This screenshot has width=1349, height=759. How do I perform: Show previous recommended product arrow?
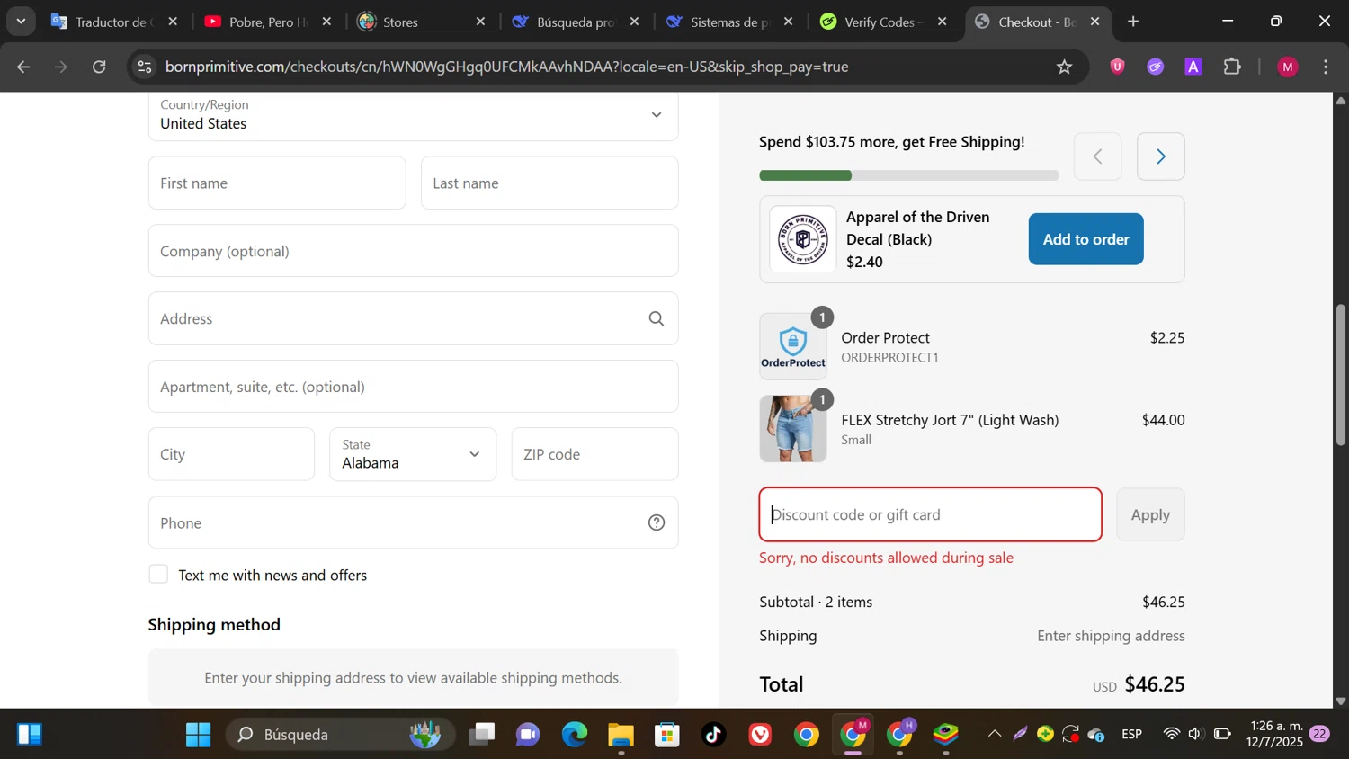(x=1097, y=156)
